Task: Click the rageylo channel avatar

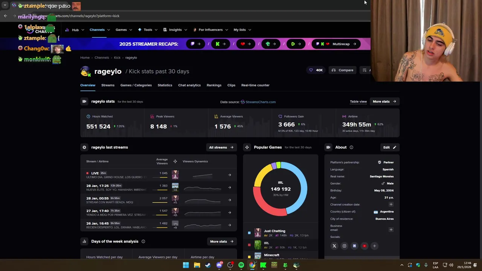Action: (85, 71)
